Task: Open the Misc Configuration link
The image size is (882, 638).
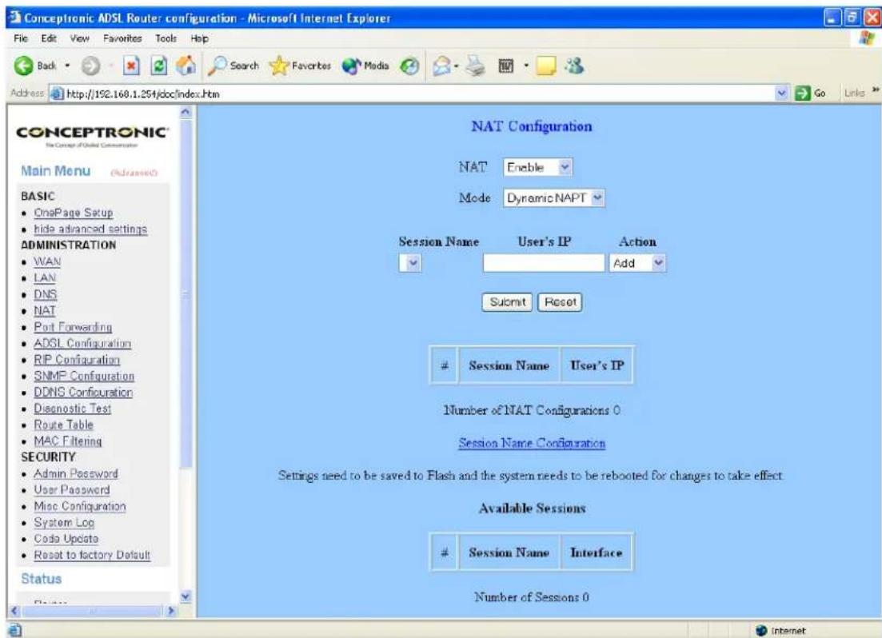Action: click(x=80, y=506)
